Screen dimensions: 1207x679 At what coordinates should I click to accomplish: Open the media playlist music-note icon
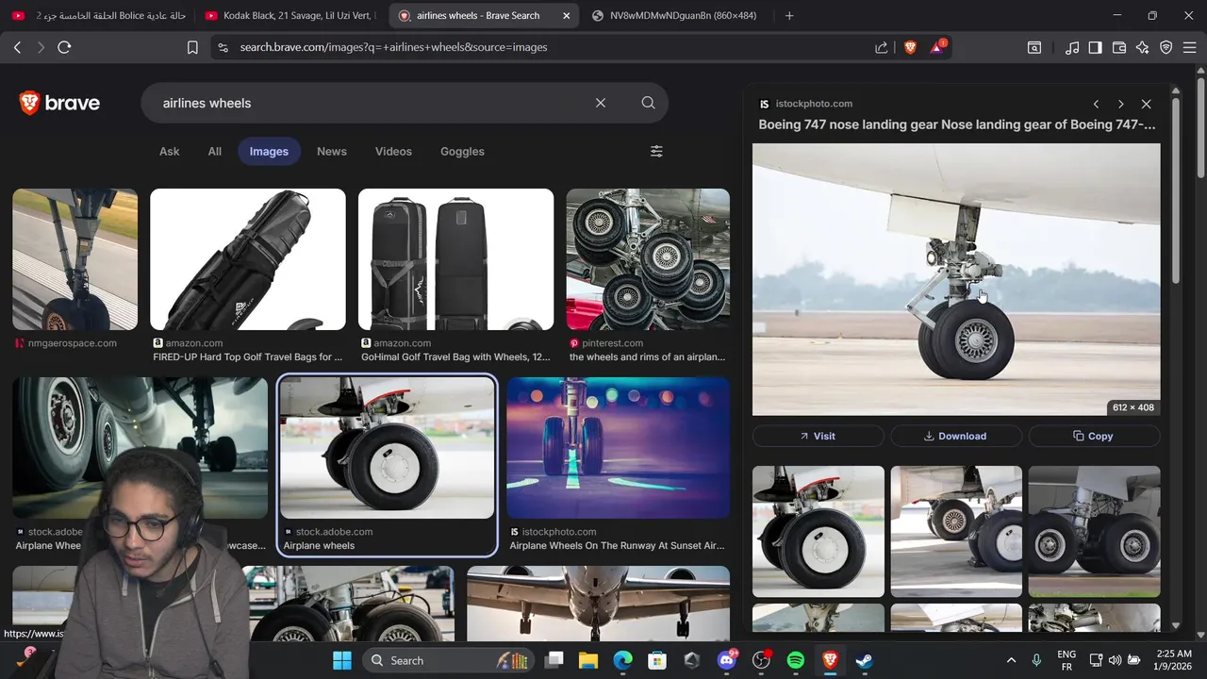click(1072, 47)
